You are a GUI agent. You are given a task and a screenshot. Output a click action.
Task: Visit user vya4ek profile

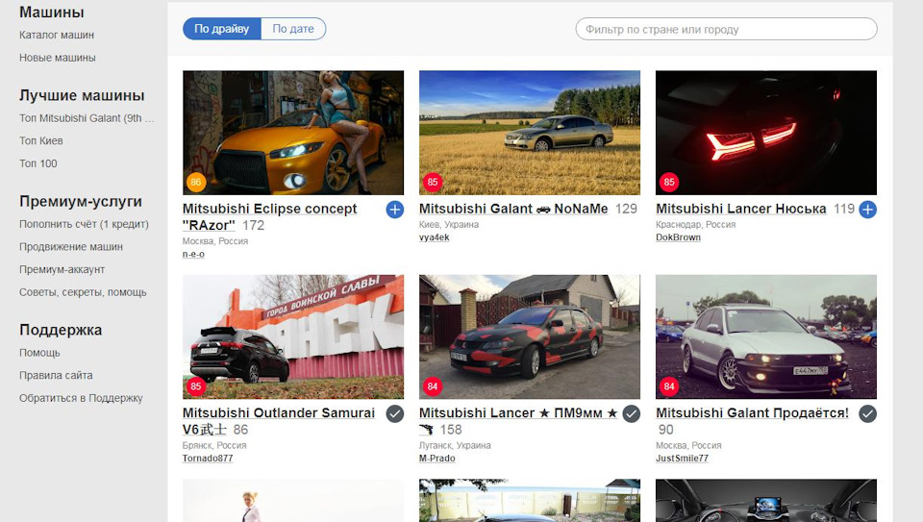pyautogui.click(x=435, y=237)
